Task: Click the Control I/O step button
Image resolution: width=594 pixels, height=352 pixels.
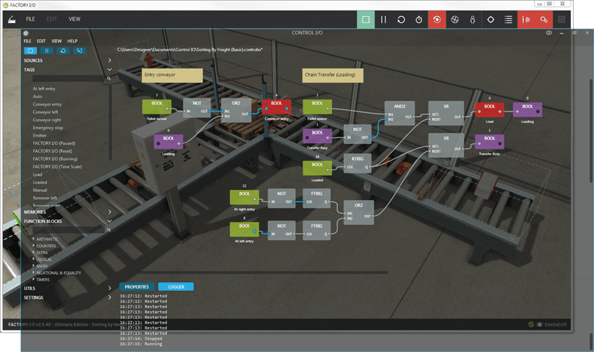Action: tap(80, 51)
